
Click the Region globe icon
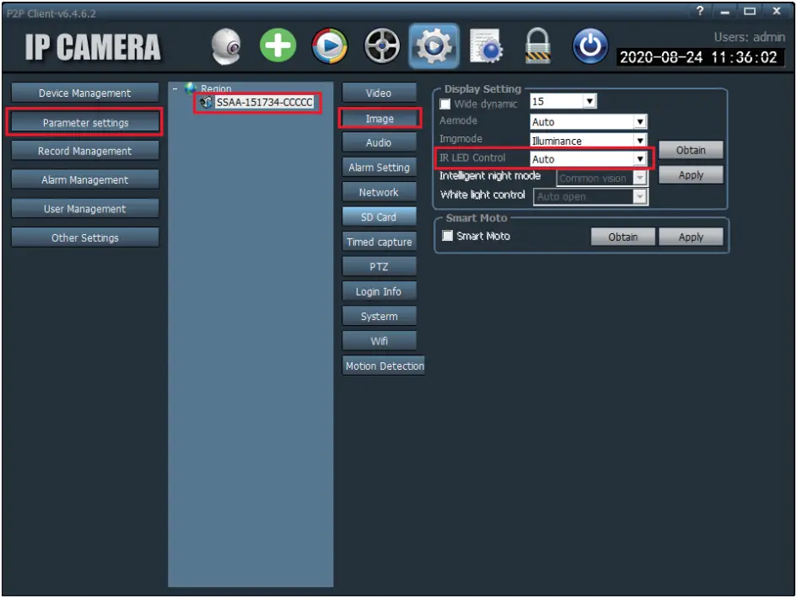tap(191, 88)
